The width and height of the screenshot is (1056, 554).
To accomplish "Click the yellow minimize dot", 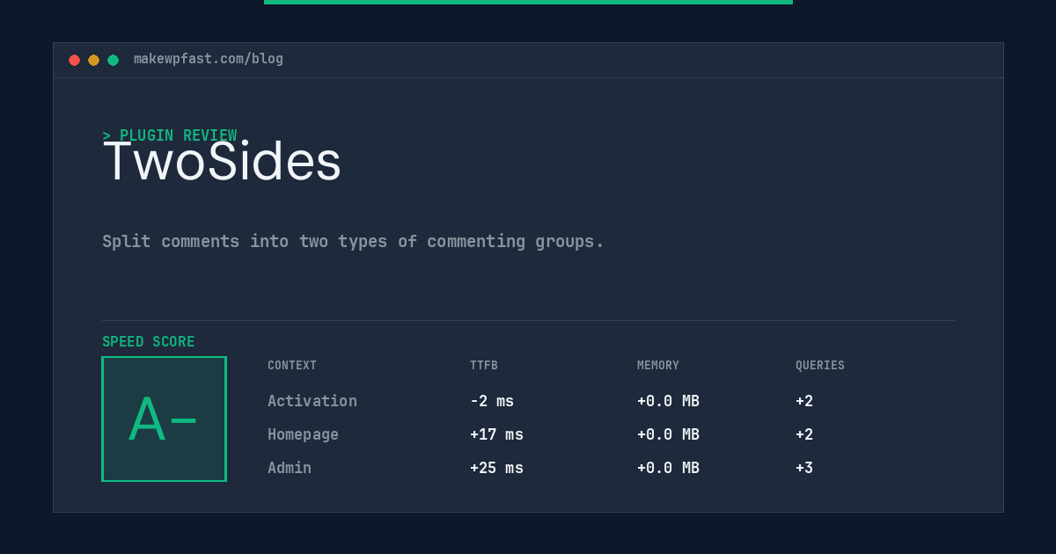I will [x=93, y=60].
